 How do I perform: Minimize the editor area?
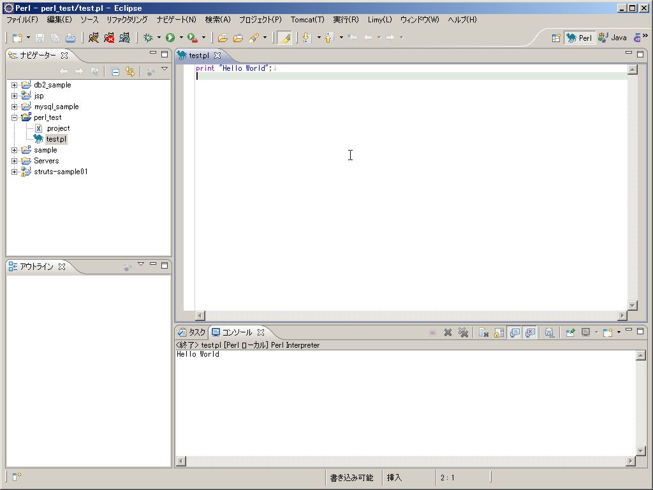(629, 53)
